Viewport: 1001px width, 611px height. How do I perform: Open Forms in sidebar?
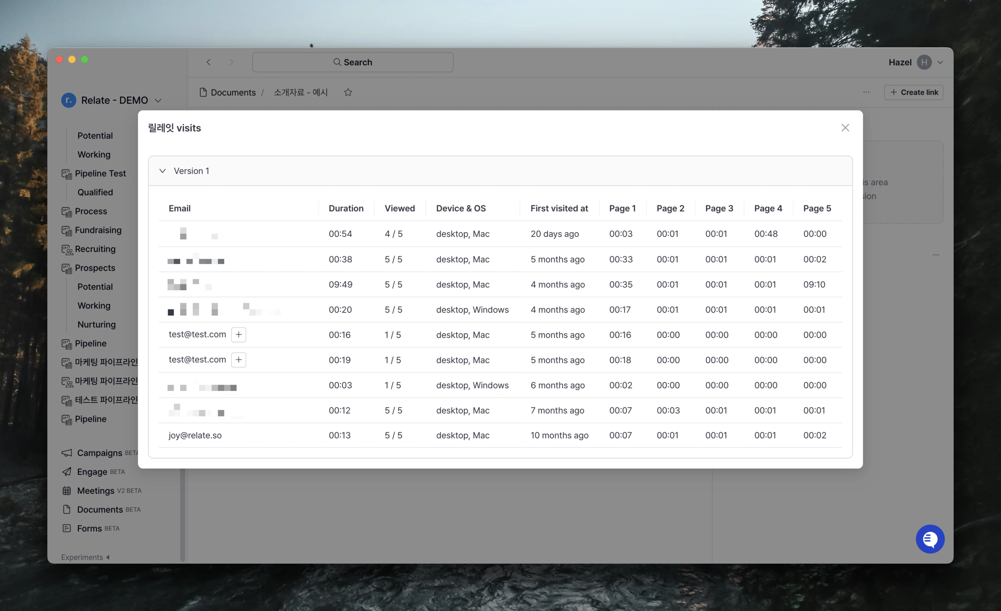coord(89,529)
